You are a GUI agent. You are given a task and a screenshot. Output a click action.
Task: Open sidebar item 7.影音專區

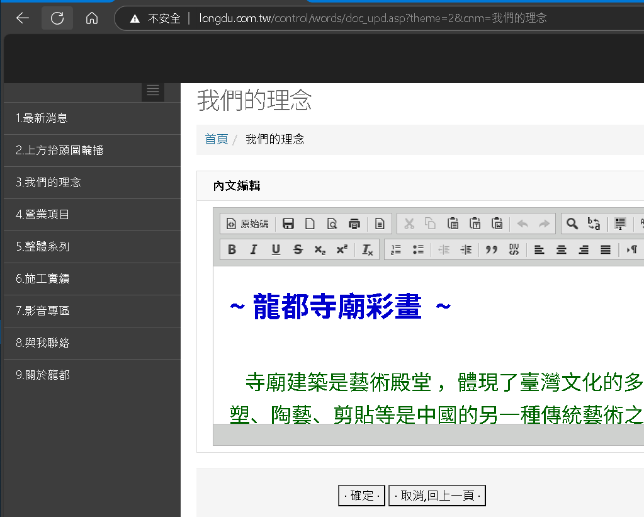(x=92, y=310)
